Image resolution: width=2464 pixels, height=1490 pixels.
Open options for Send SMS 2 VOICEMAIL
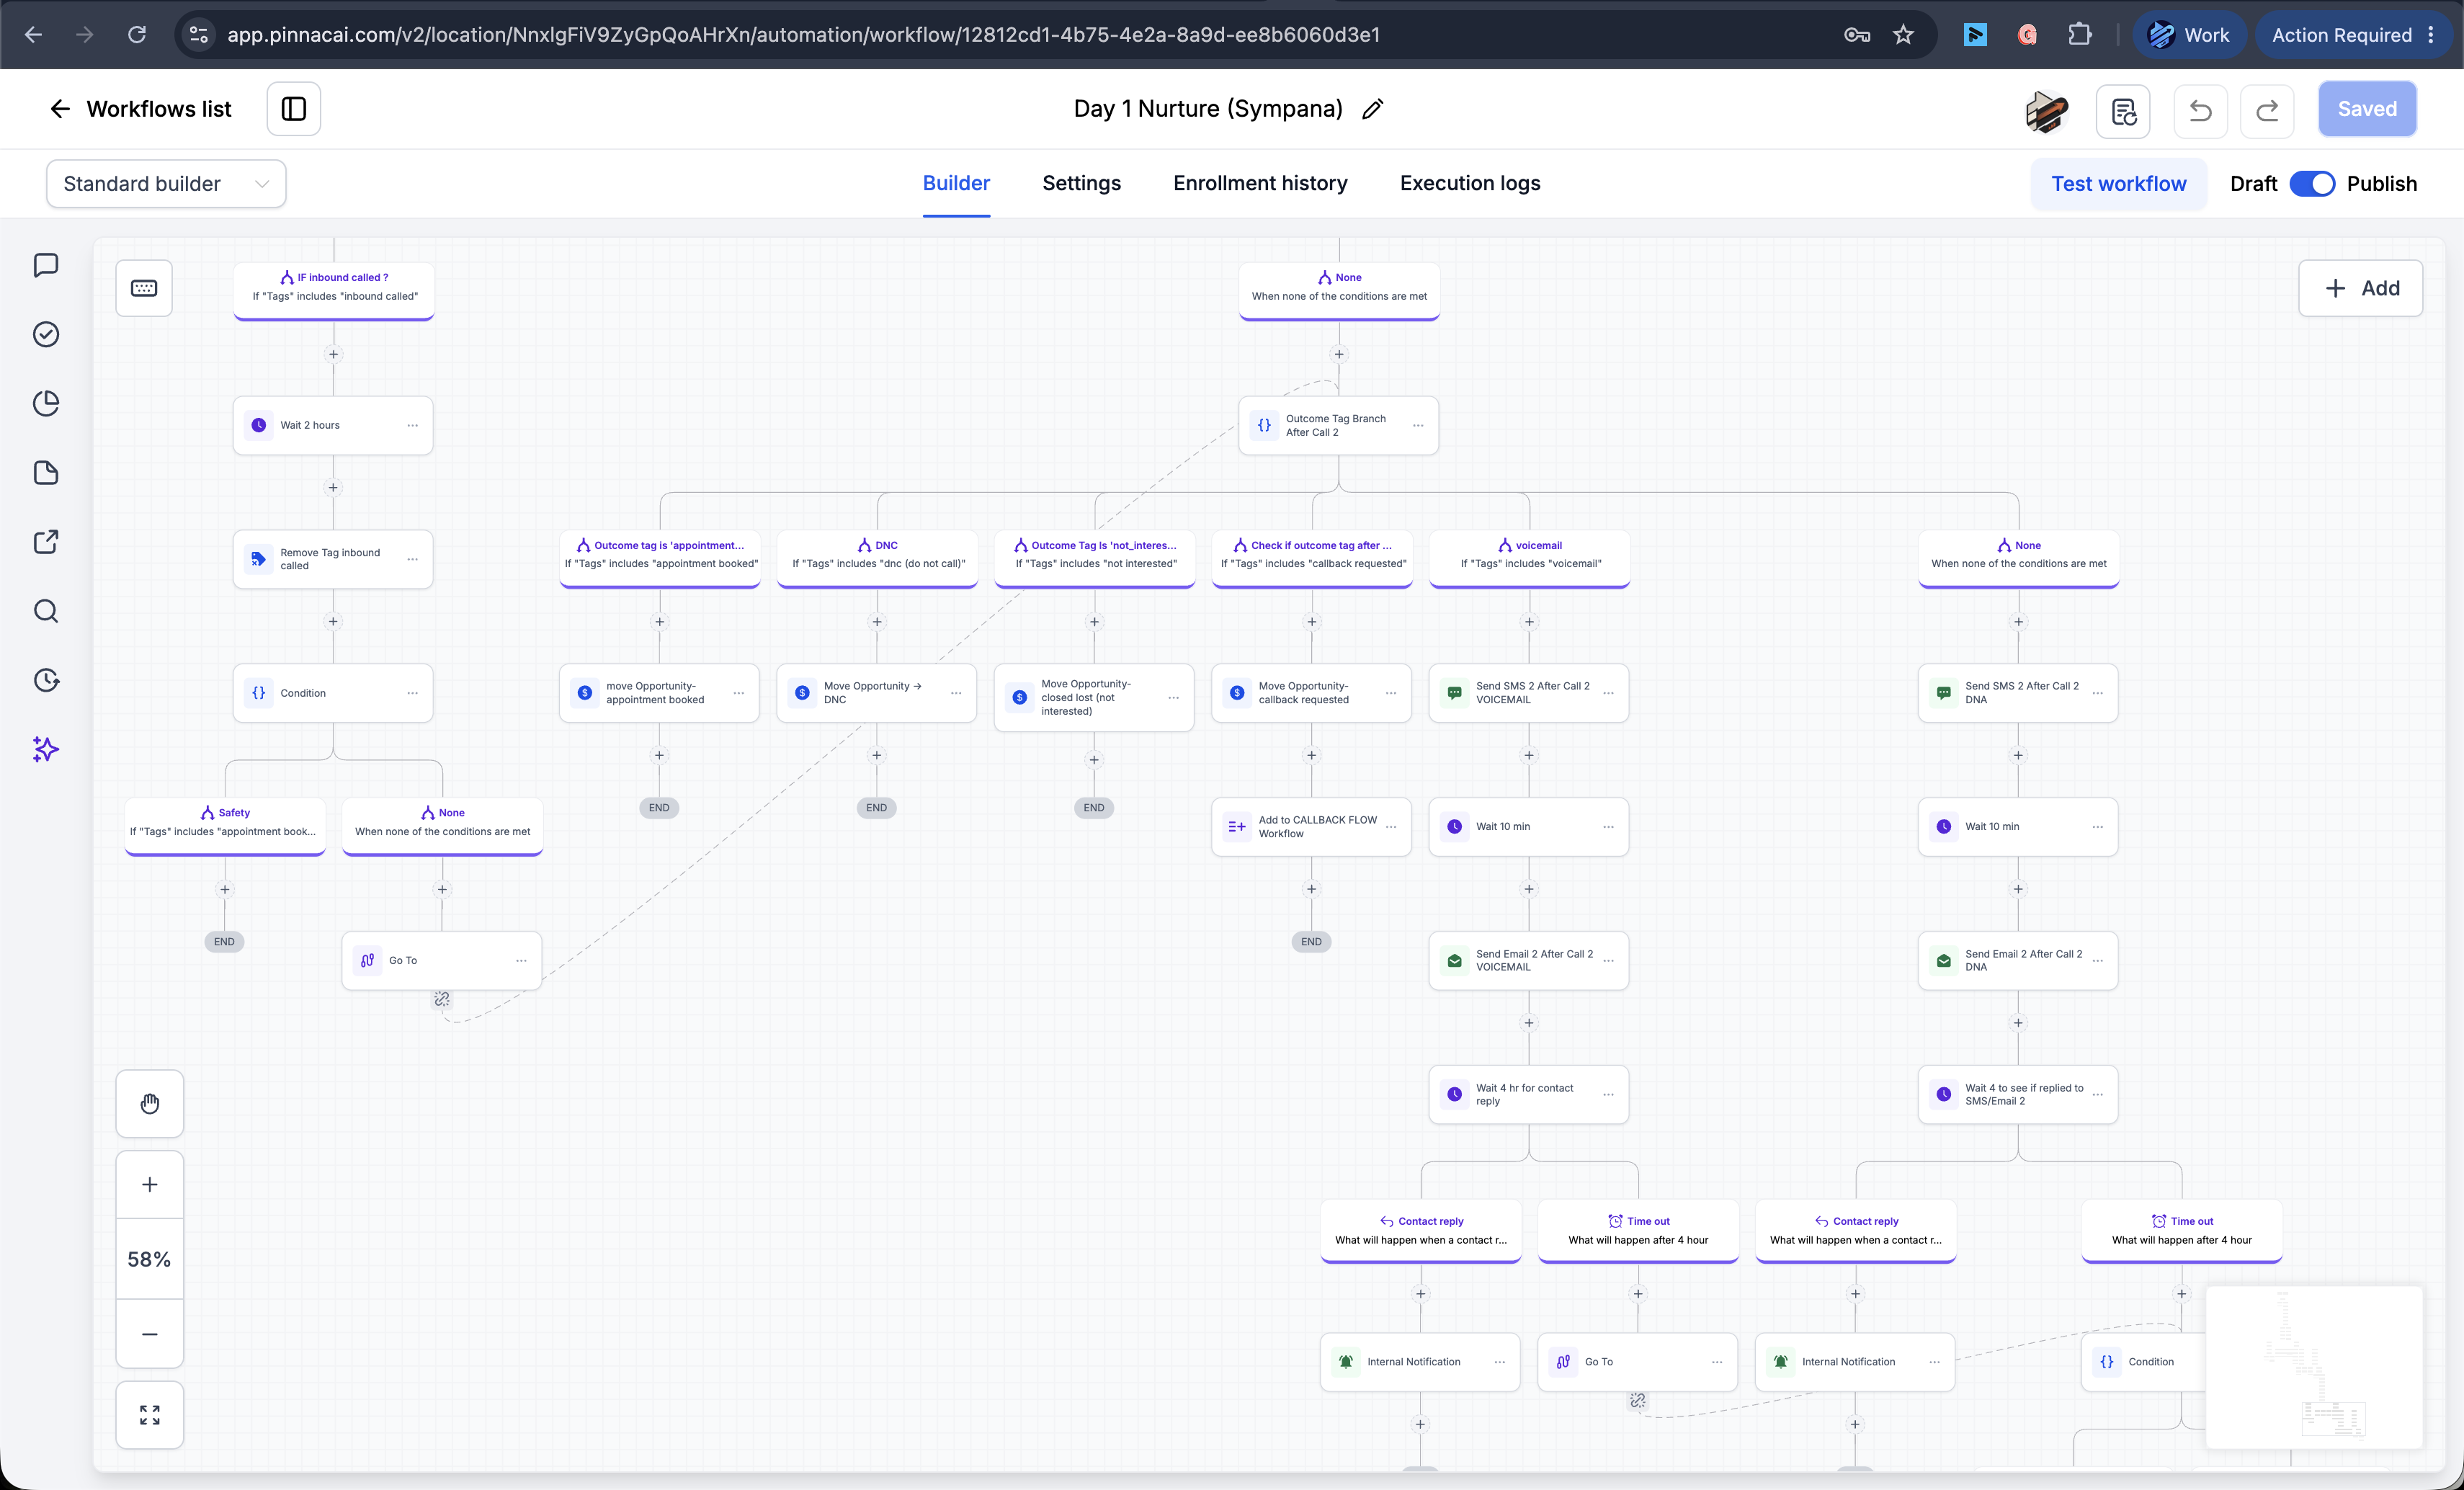pyautogui.click(x=1608, y=693)
